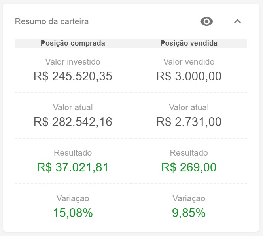The image size is (263, 236).
Task: Click the Valor investido label
Action: [x=73, y=62]
